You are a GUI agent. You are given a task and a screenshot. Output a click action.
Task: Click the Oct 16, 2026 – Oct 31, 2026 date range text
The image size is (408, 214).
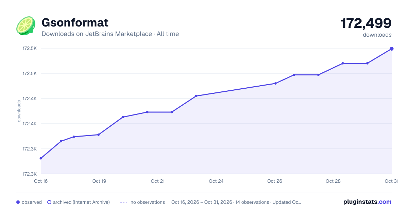[201, 202]
